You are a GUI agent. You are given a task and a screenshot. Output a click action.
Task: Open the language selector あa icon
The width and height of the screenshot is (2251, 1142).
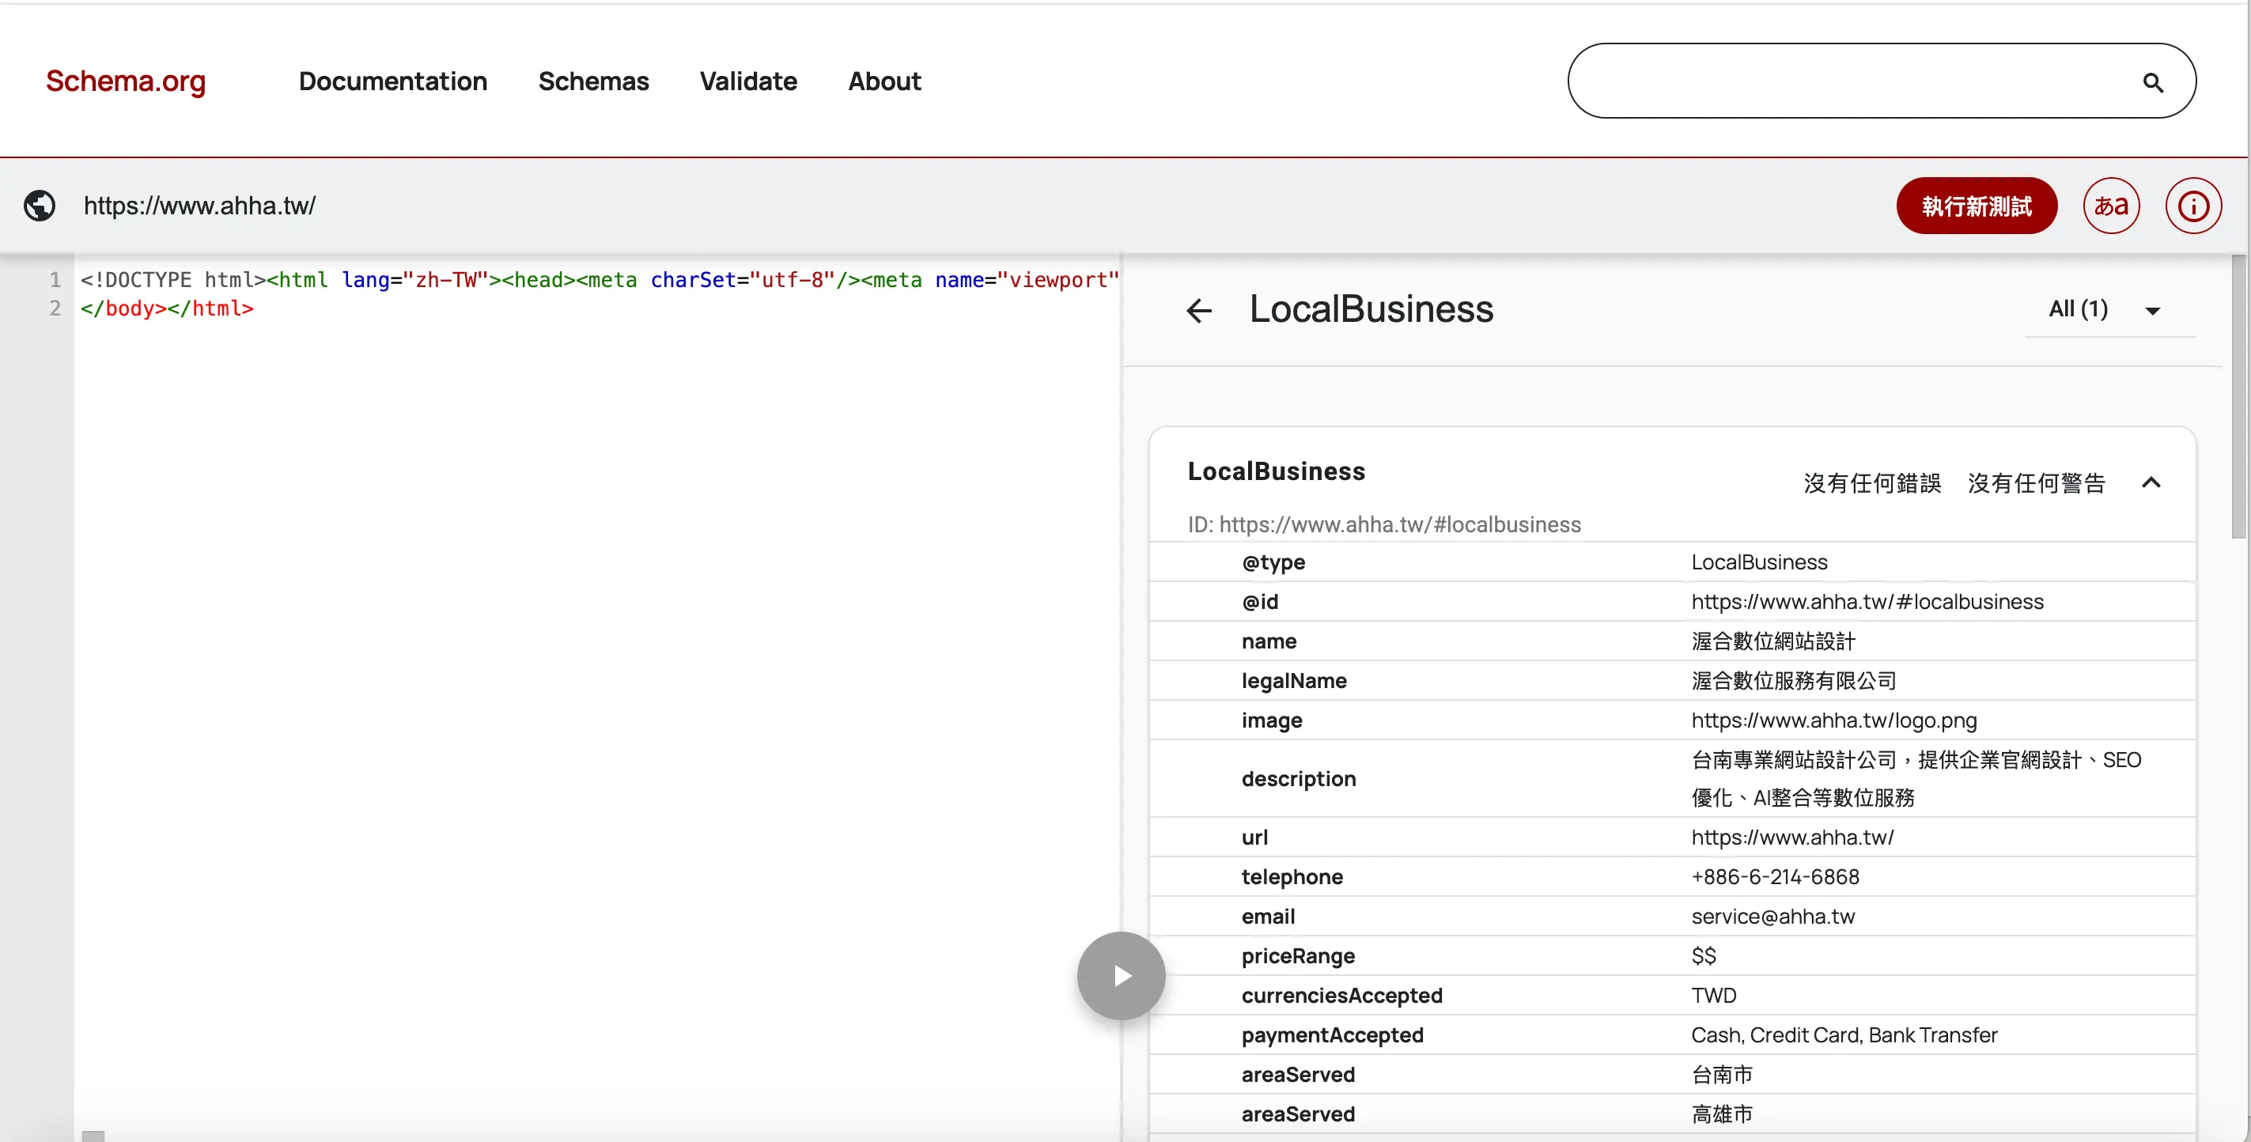pyautogui.click(x=2110, y=206)
